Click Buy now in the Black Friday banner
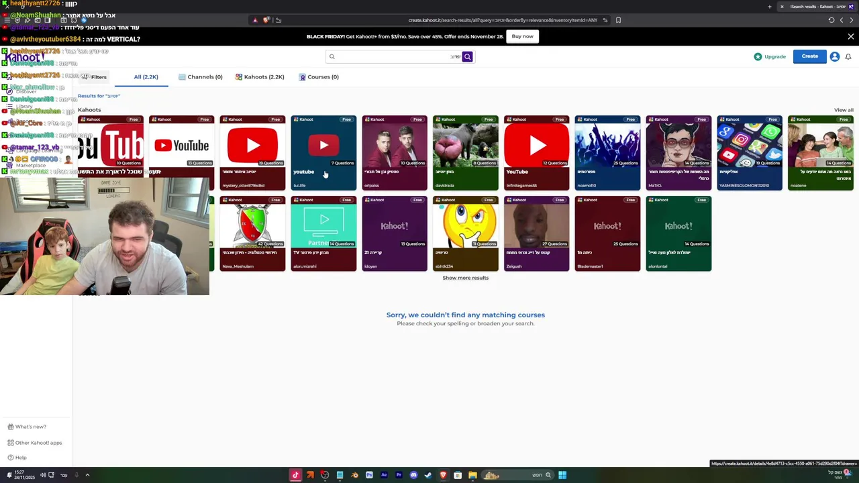The width and height of the screenshot is (859, 483). click(522, 36)
